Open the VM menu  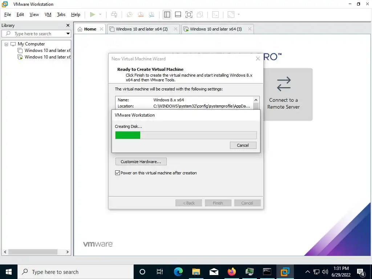coord(48,15)
